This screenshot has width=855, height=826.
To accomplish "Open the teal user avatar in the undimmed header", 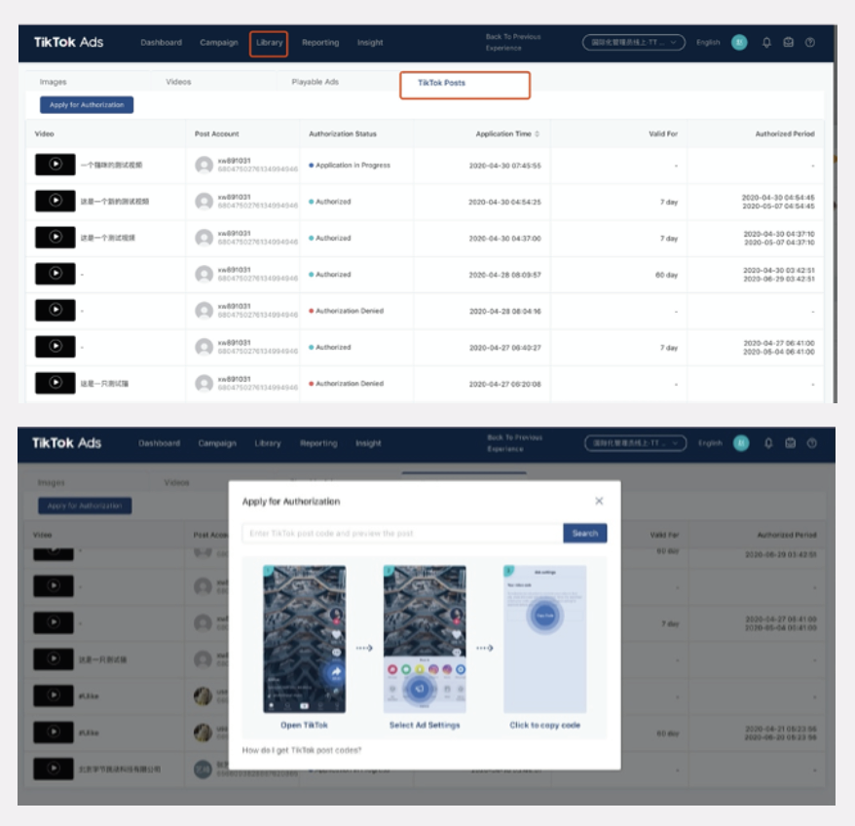I will [739, 43].
